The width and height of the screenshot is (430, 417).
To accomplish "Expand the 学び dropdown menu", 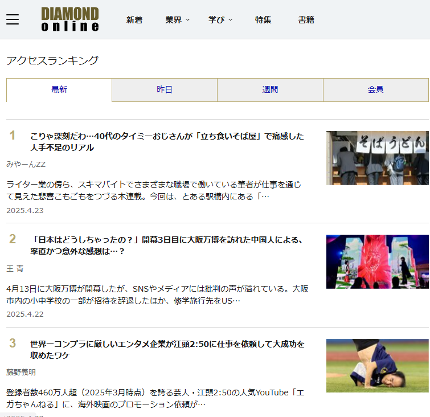I will (220, 20).
